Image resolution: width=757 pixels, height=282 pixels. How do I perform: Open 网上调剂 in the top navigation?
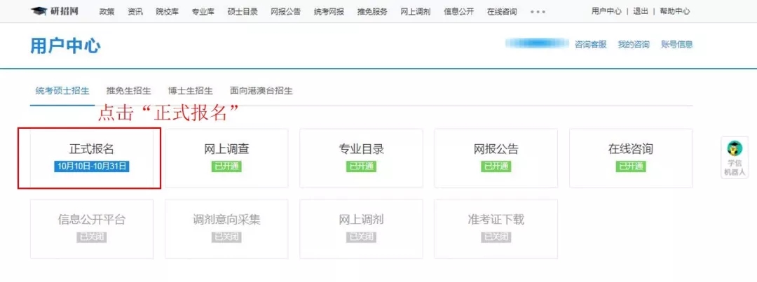[x=416, y=12]
